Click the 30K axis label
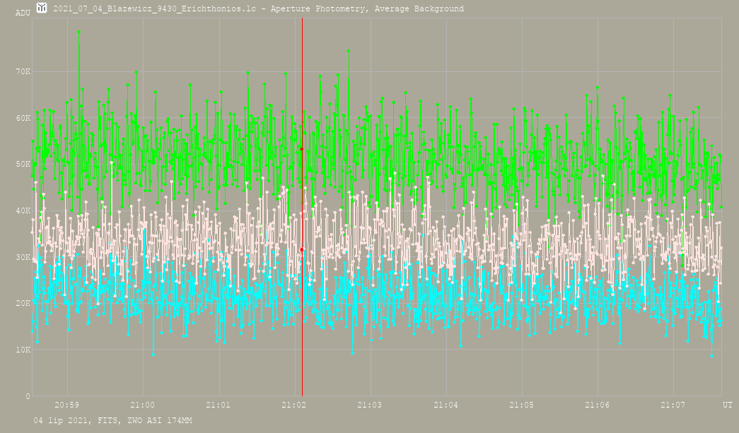This screenshot has height=433, width=739. [23, 257]
